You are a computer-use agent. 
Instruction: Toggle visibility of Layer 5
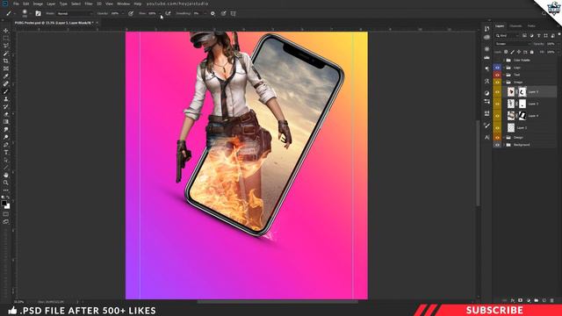[497, 91]
